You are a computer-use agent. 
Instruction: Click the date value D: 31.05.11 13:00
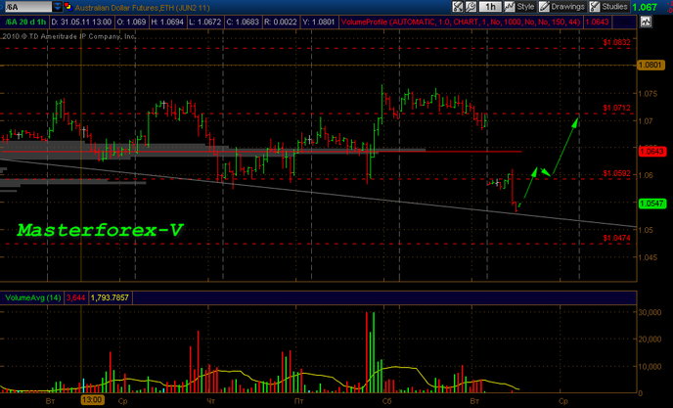coord(81,22)
